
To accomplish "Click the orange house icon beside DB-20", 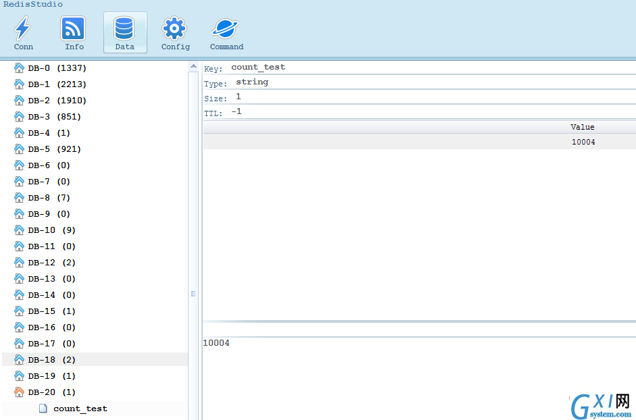I will (19, 392).
